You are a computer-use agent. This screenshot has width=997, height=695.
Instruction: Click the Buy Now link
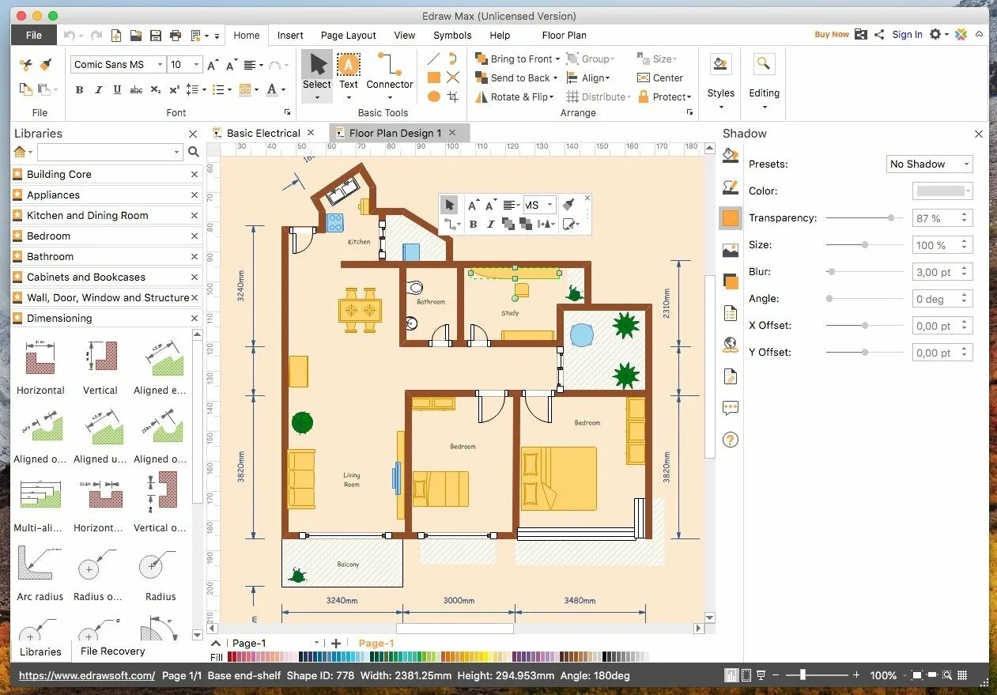tap(832, 35)
